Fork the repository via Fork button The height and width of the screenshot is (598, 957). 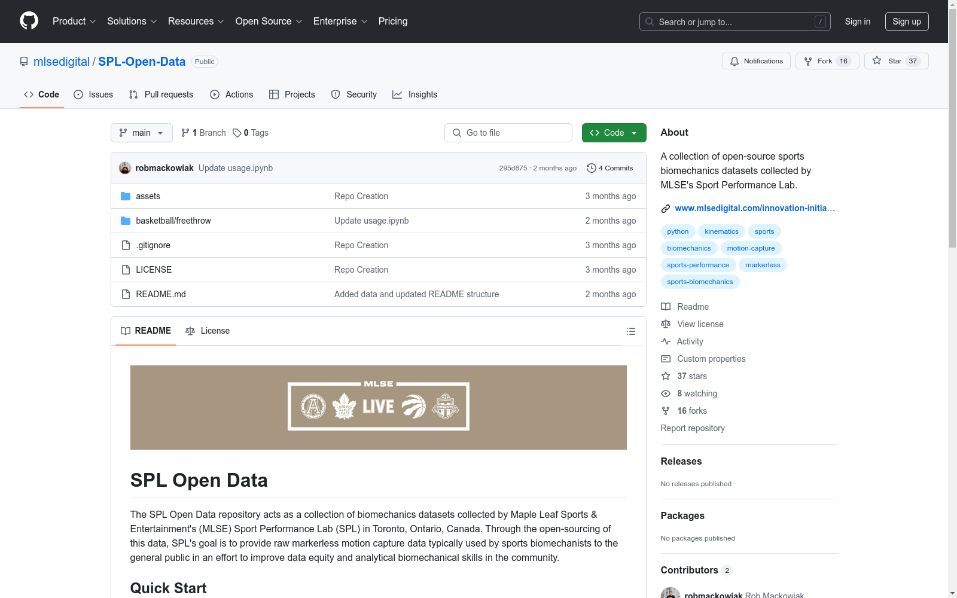827,61
